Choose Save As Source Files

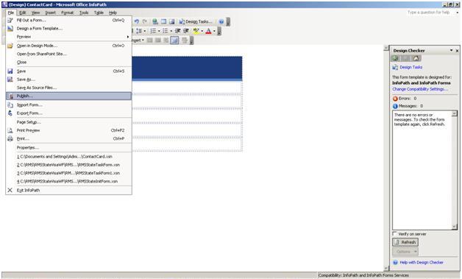[x=68, y=88]
